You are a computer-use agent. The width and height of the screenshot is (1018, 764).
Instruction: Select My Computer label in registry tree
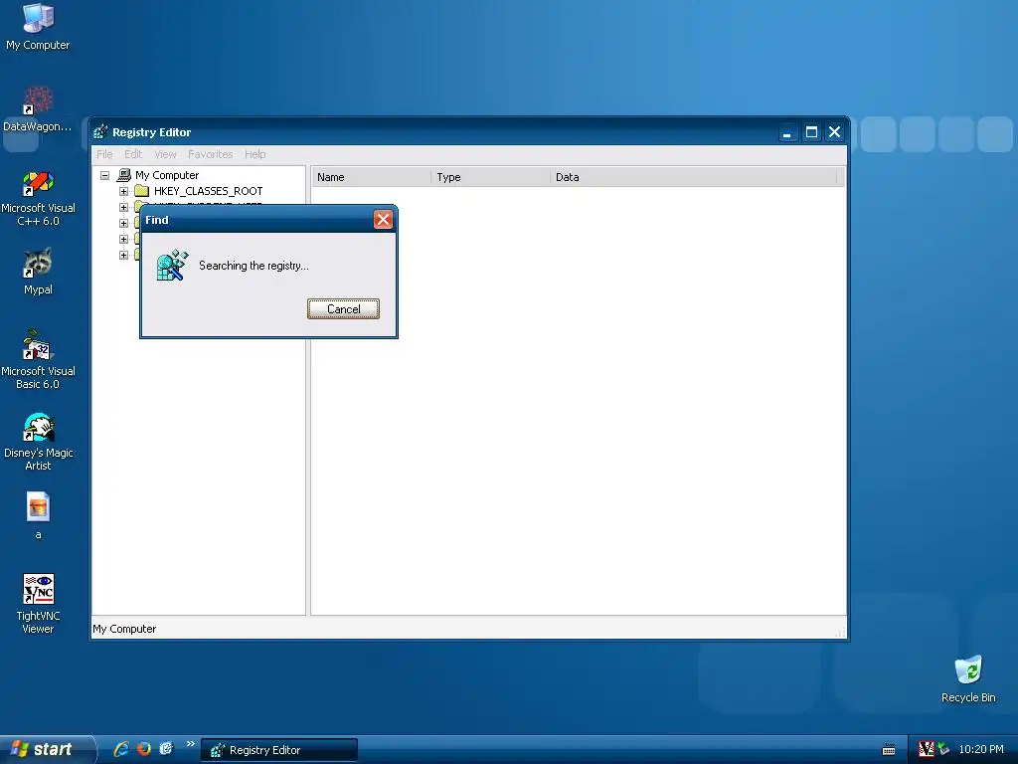pyautogui.click(x=167, y=175)
